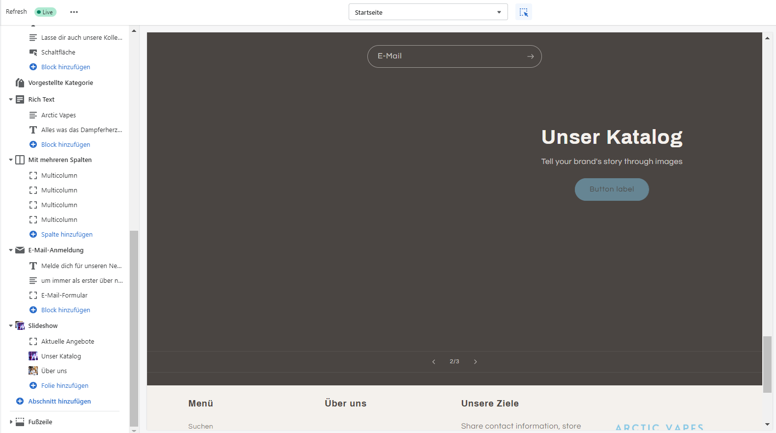Submit the E-Mail field with arrow icon
This screenshot has height=433, width=776.
530,56
